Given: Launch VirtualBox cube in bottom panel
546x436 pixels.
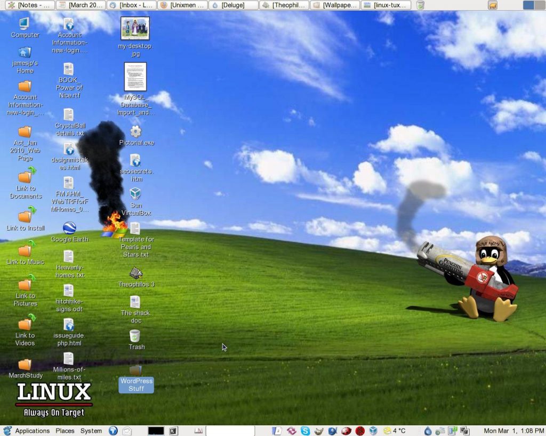Looking at the screenshot, I should tap(373, 431).
